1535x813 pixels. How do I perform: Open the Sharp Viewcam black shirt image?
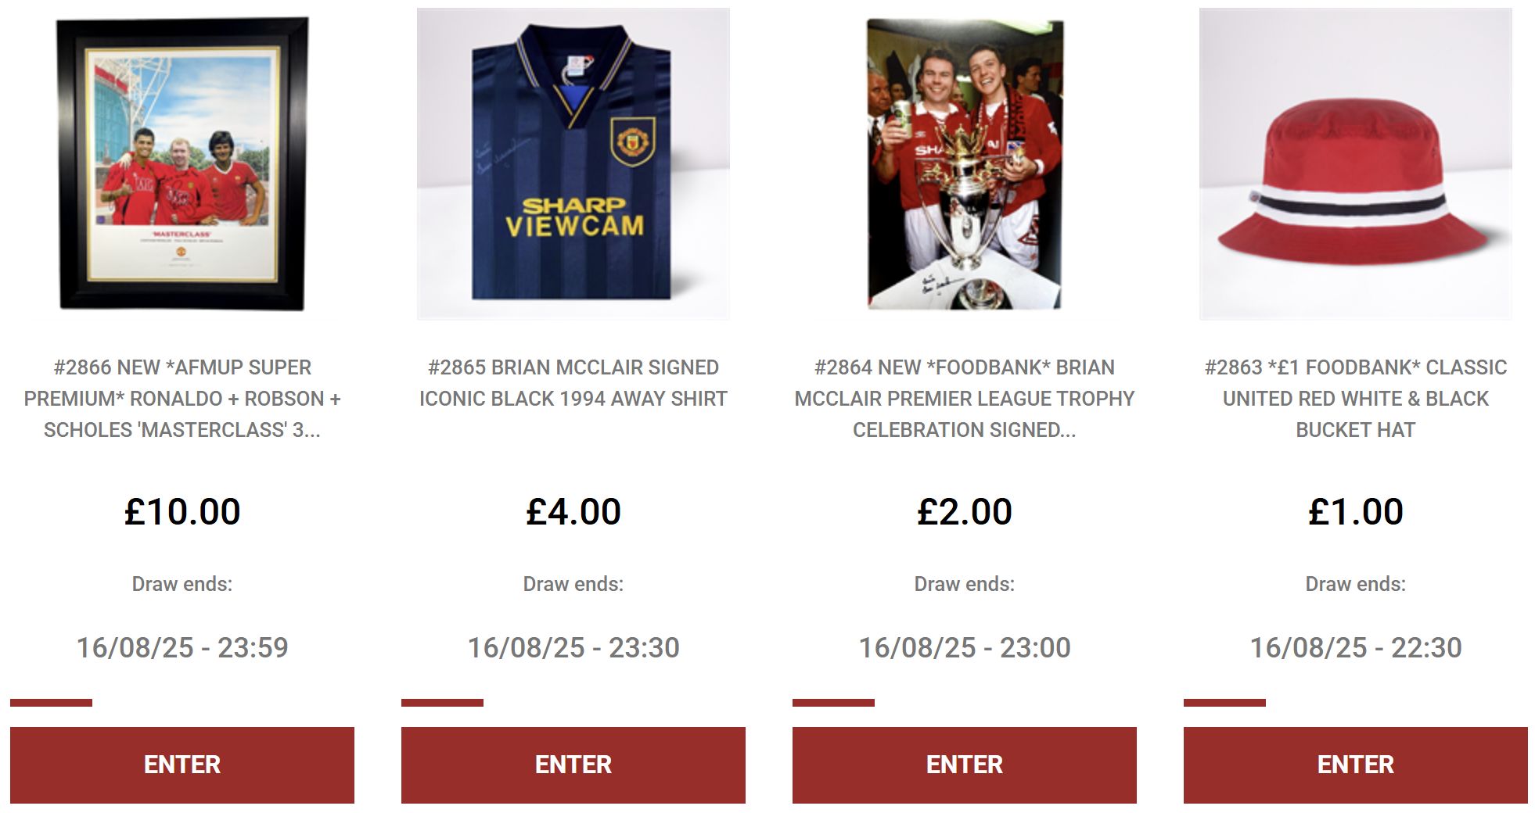coord(573,164)
